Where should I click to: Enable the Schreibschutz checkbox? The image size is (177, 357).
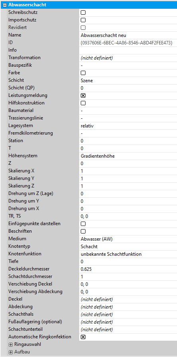point(83,13)
